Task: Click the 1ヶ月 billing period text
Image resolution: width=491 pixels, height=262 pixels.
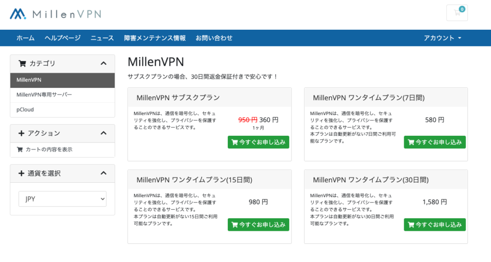Action: pyautogui.click(x=258, y=128)
